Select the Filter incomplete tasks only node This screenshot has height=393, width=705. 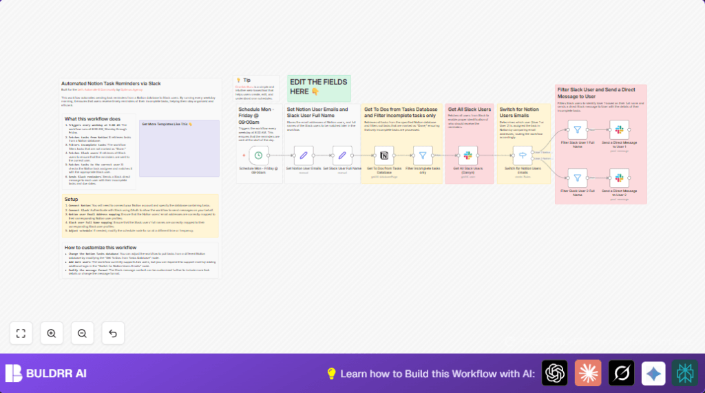(x=423, y=156)
